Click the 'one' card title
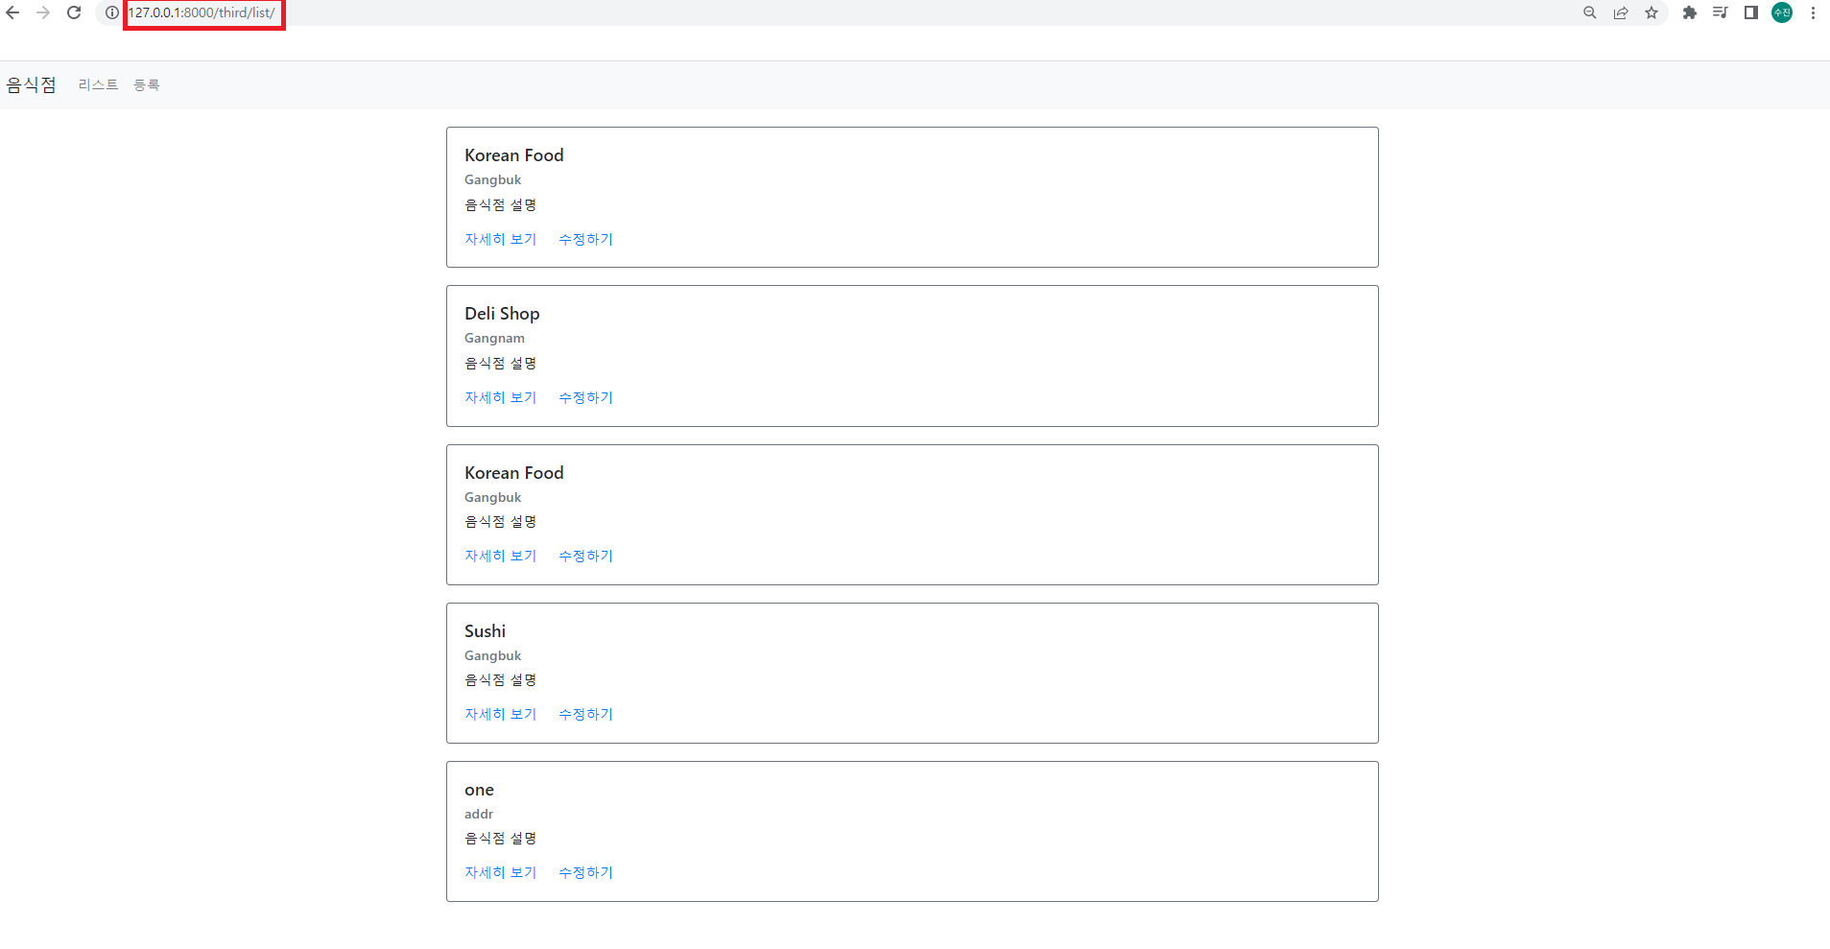The image size is (1830, 949). click(x=479, y=790)
